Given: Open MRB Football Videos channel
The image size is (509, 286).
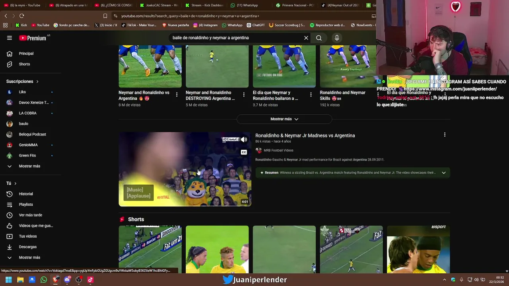Looking at the screenshot, I should (278, 151).
